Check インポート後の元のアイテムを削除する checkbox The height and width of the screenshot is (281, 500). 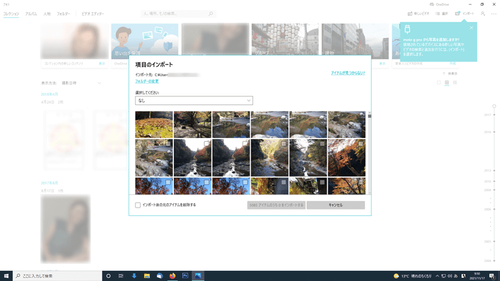pyautogui.click(x=138, y=205)
